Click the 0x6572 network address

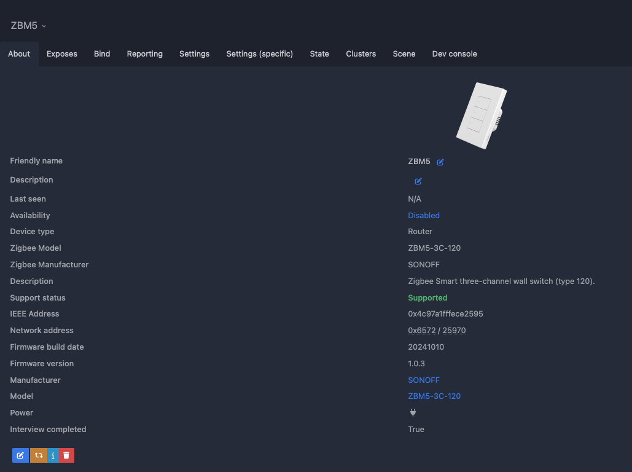(421, 331)
